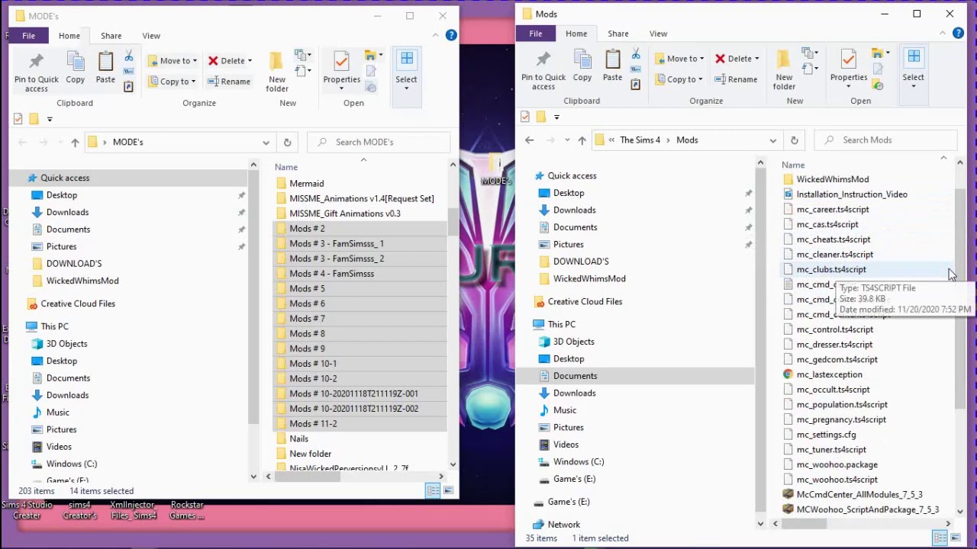Click Search MODE's input field
The height and width of the screenshot is (549, 977).
click(379, 142)
